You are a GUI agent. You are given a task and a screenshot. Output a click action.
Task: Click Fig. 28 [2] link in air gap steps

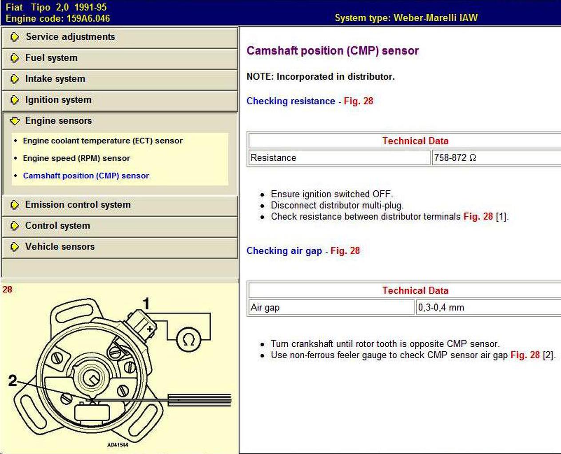[x=525, y=355]
